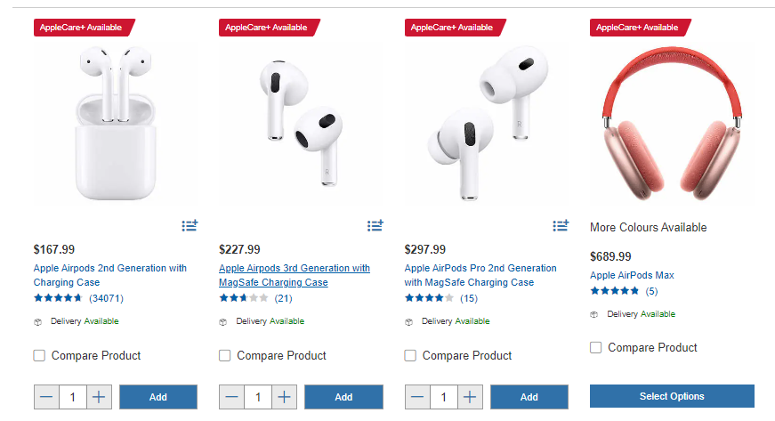Open Select Options for AirPods Max
The height and width of the screenshot is (421, 775).
click(x=672, y=396)
